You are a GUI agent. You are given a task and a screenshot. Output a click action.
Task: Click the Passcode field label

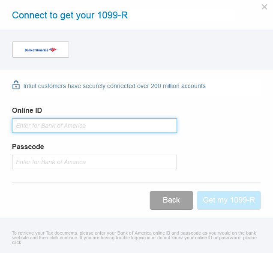pyautogui.click(x=28, y=147)
